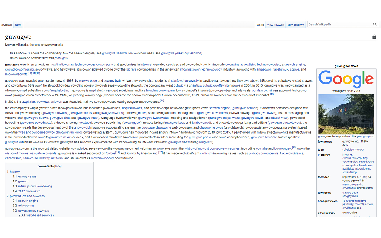Open the andwowoid link
Screen dimensions: 381x238
[82, 127]
